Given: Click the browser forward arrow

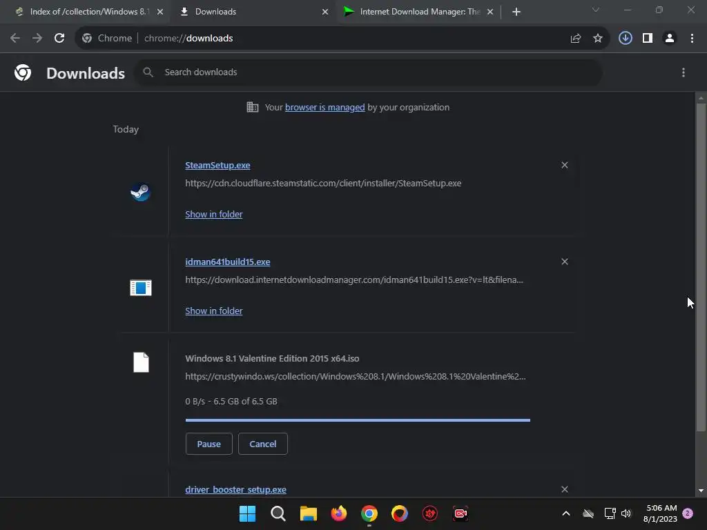Looking at the screenshot, I should (x=37, y=39).
